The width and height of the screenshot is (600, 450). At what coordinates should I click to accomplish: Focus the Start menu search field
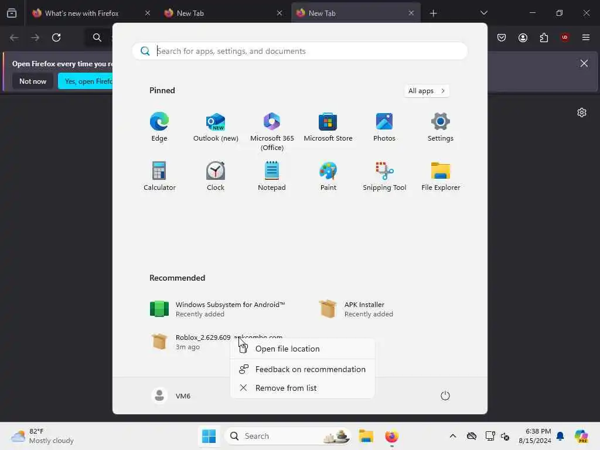(299, 51)
